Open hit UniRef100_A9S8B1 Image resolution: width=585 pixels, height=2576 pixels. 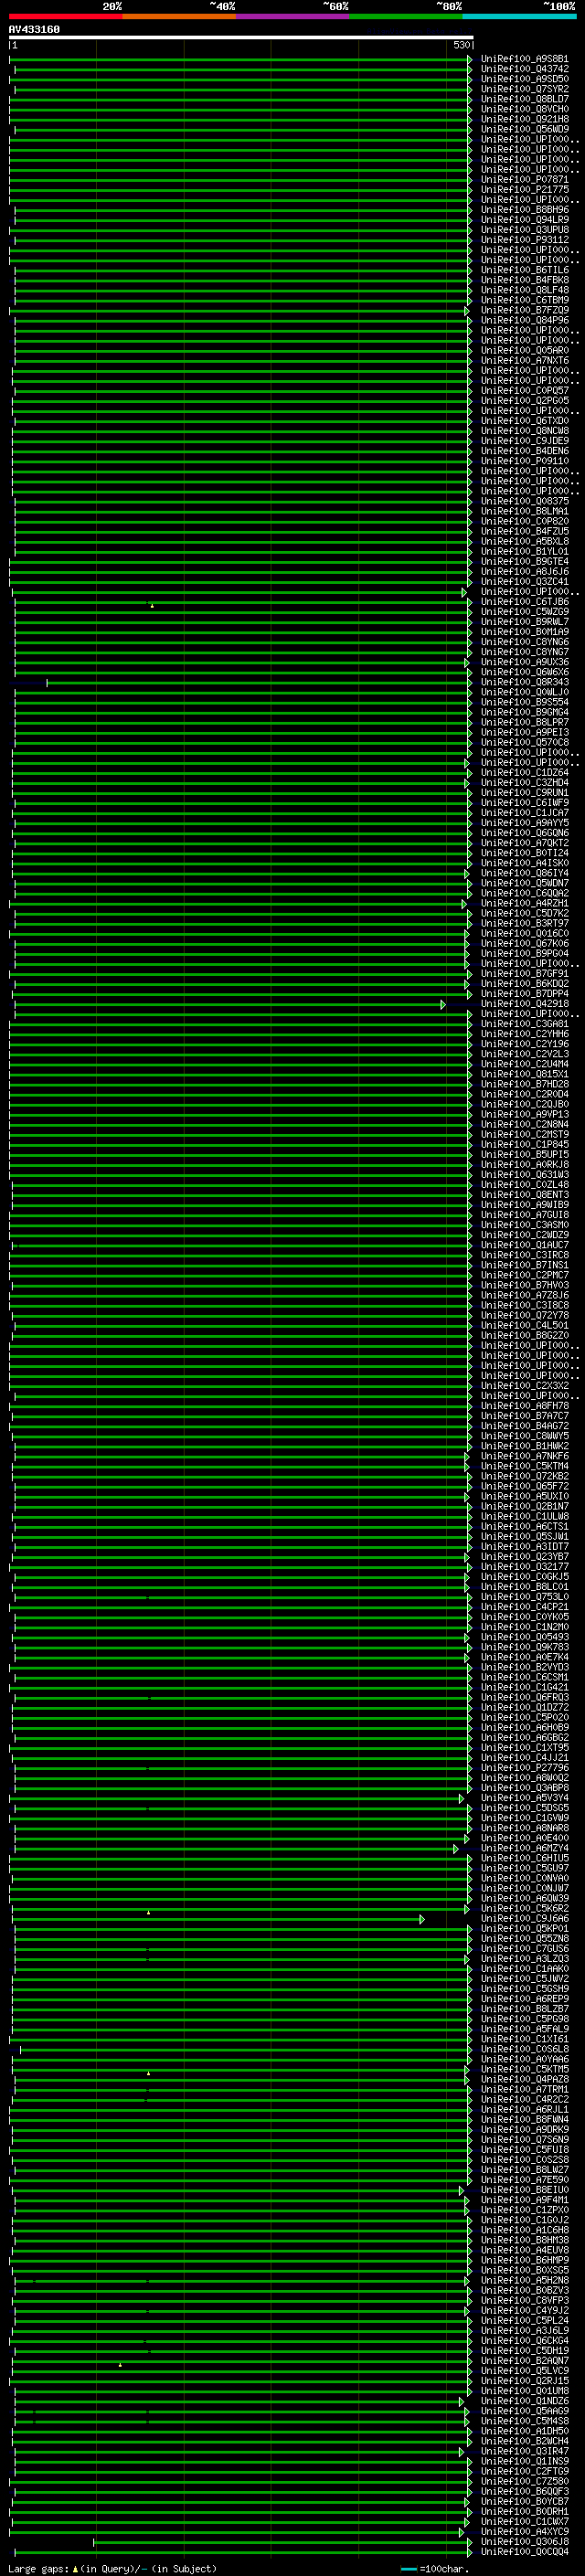pyautogui.click(x=524, y=59)
